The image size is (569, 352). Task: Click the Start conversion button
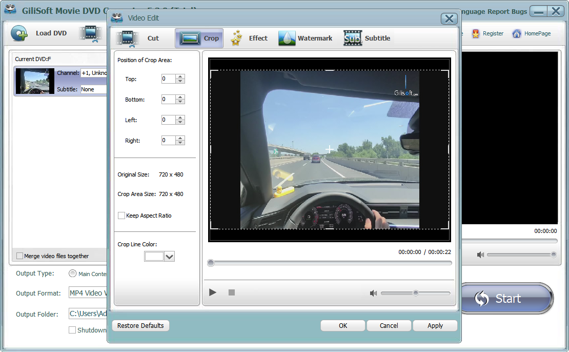pyautogui.click(x=507, y=298)
